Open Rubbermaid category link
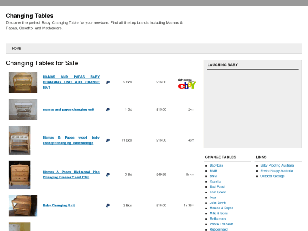The width and height of the screenshot is (308, 231). pyautogui.click(x=219, y=229)
